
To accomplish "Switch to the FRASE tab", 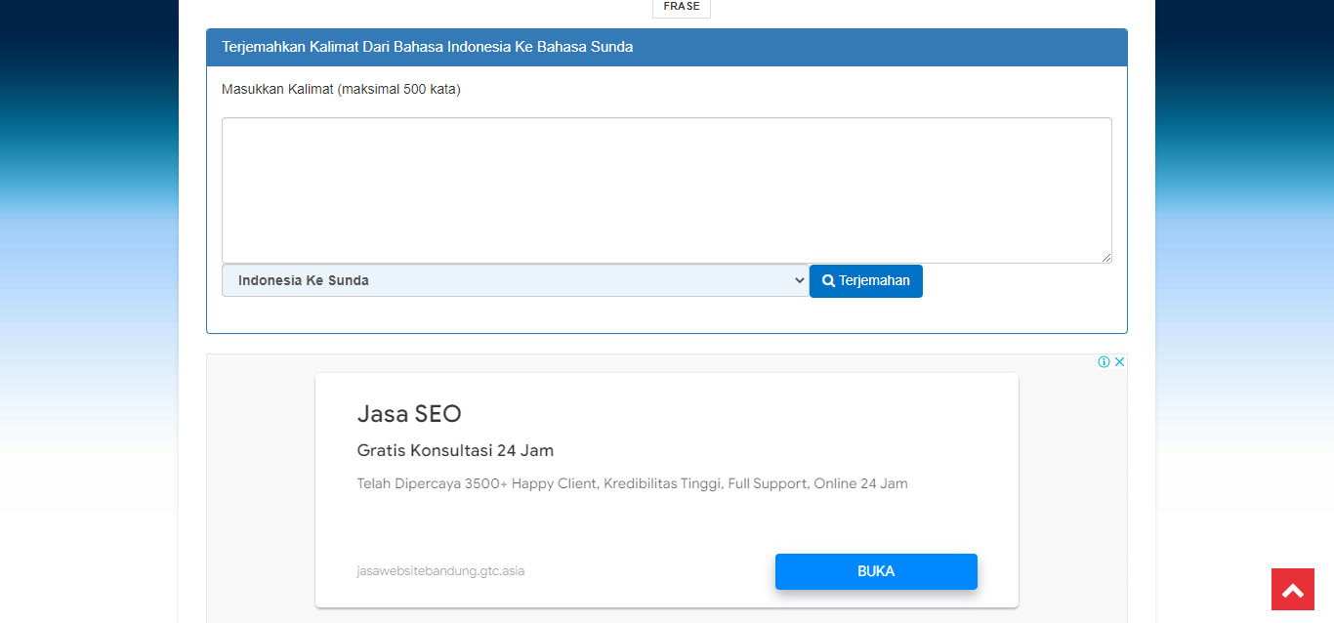I will (x=681, y=7).
